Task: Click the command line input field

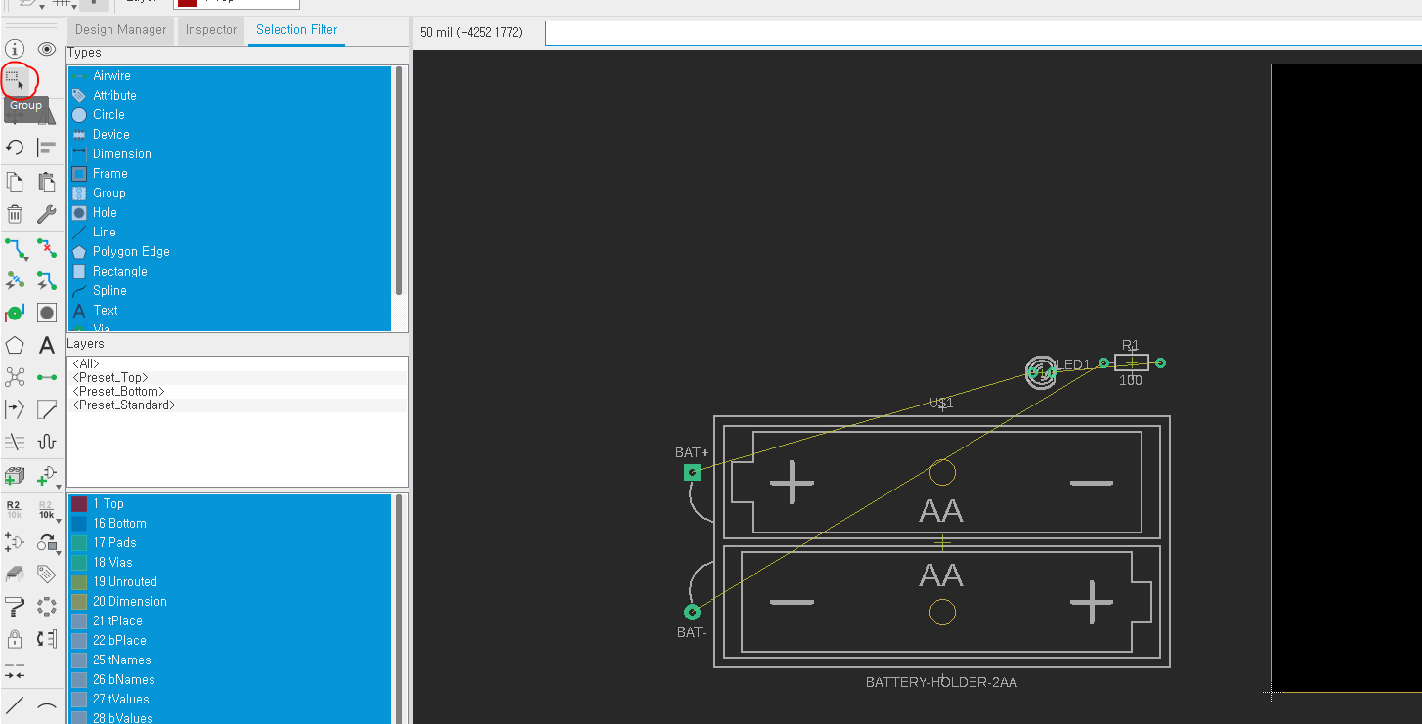Action: pos(983,33)
